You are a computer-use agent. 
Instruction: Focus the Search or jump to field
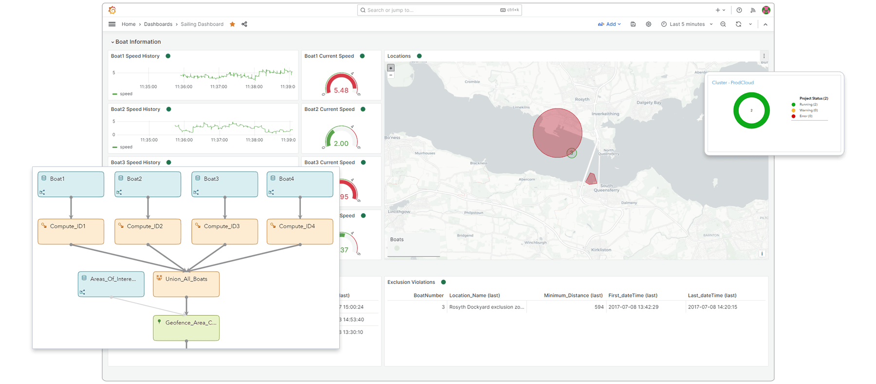439,10
